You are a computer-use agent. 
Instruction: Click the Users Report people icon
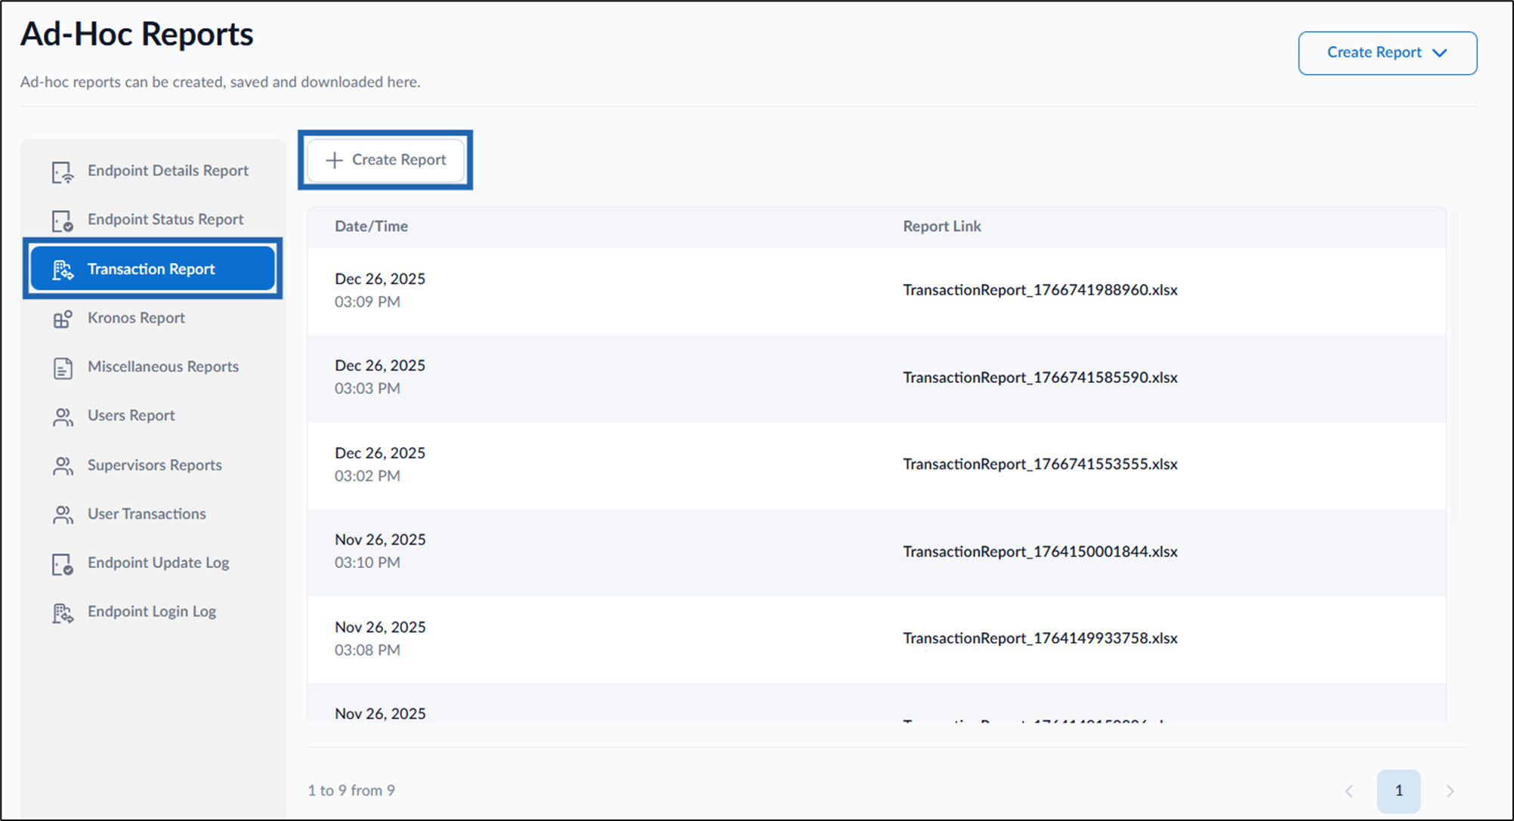(x=63, y=417)
